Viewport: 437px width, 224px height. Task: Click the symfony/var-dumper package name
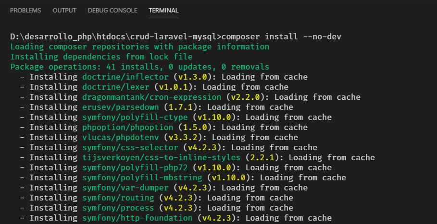point(127,188)
